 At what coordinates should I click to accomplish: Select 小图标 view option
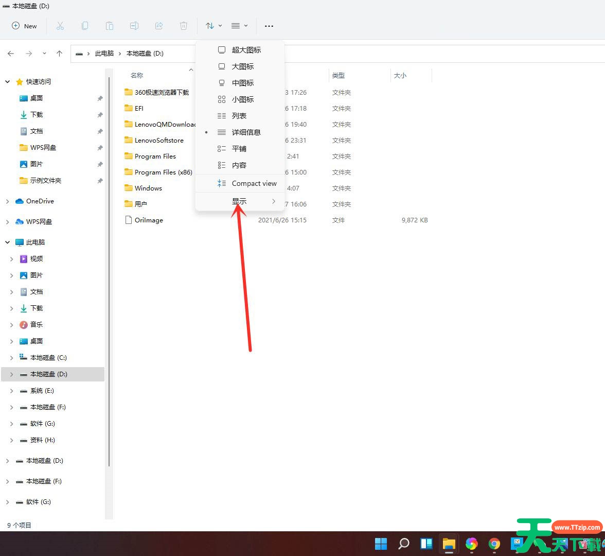click(240, 100)
